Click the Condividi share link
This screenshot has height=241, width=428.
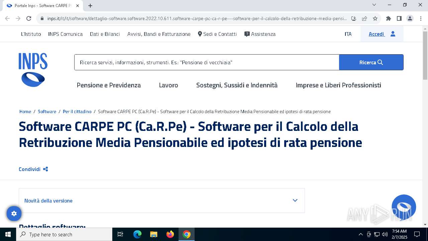click(33, 169)
